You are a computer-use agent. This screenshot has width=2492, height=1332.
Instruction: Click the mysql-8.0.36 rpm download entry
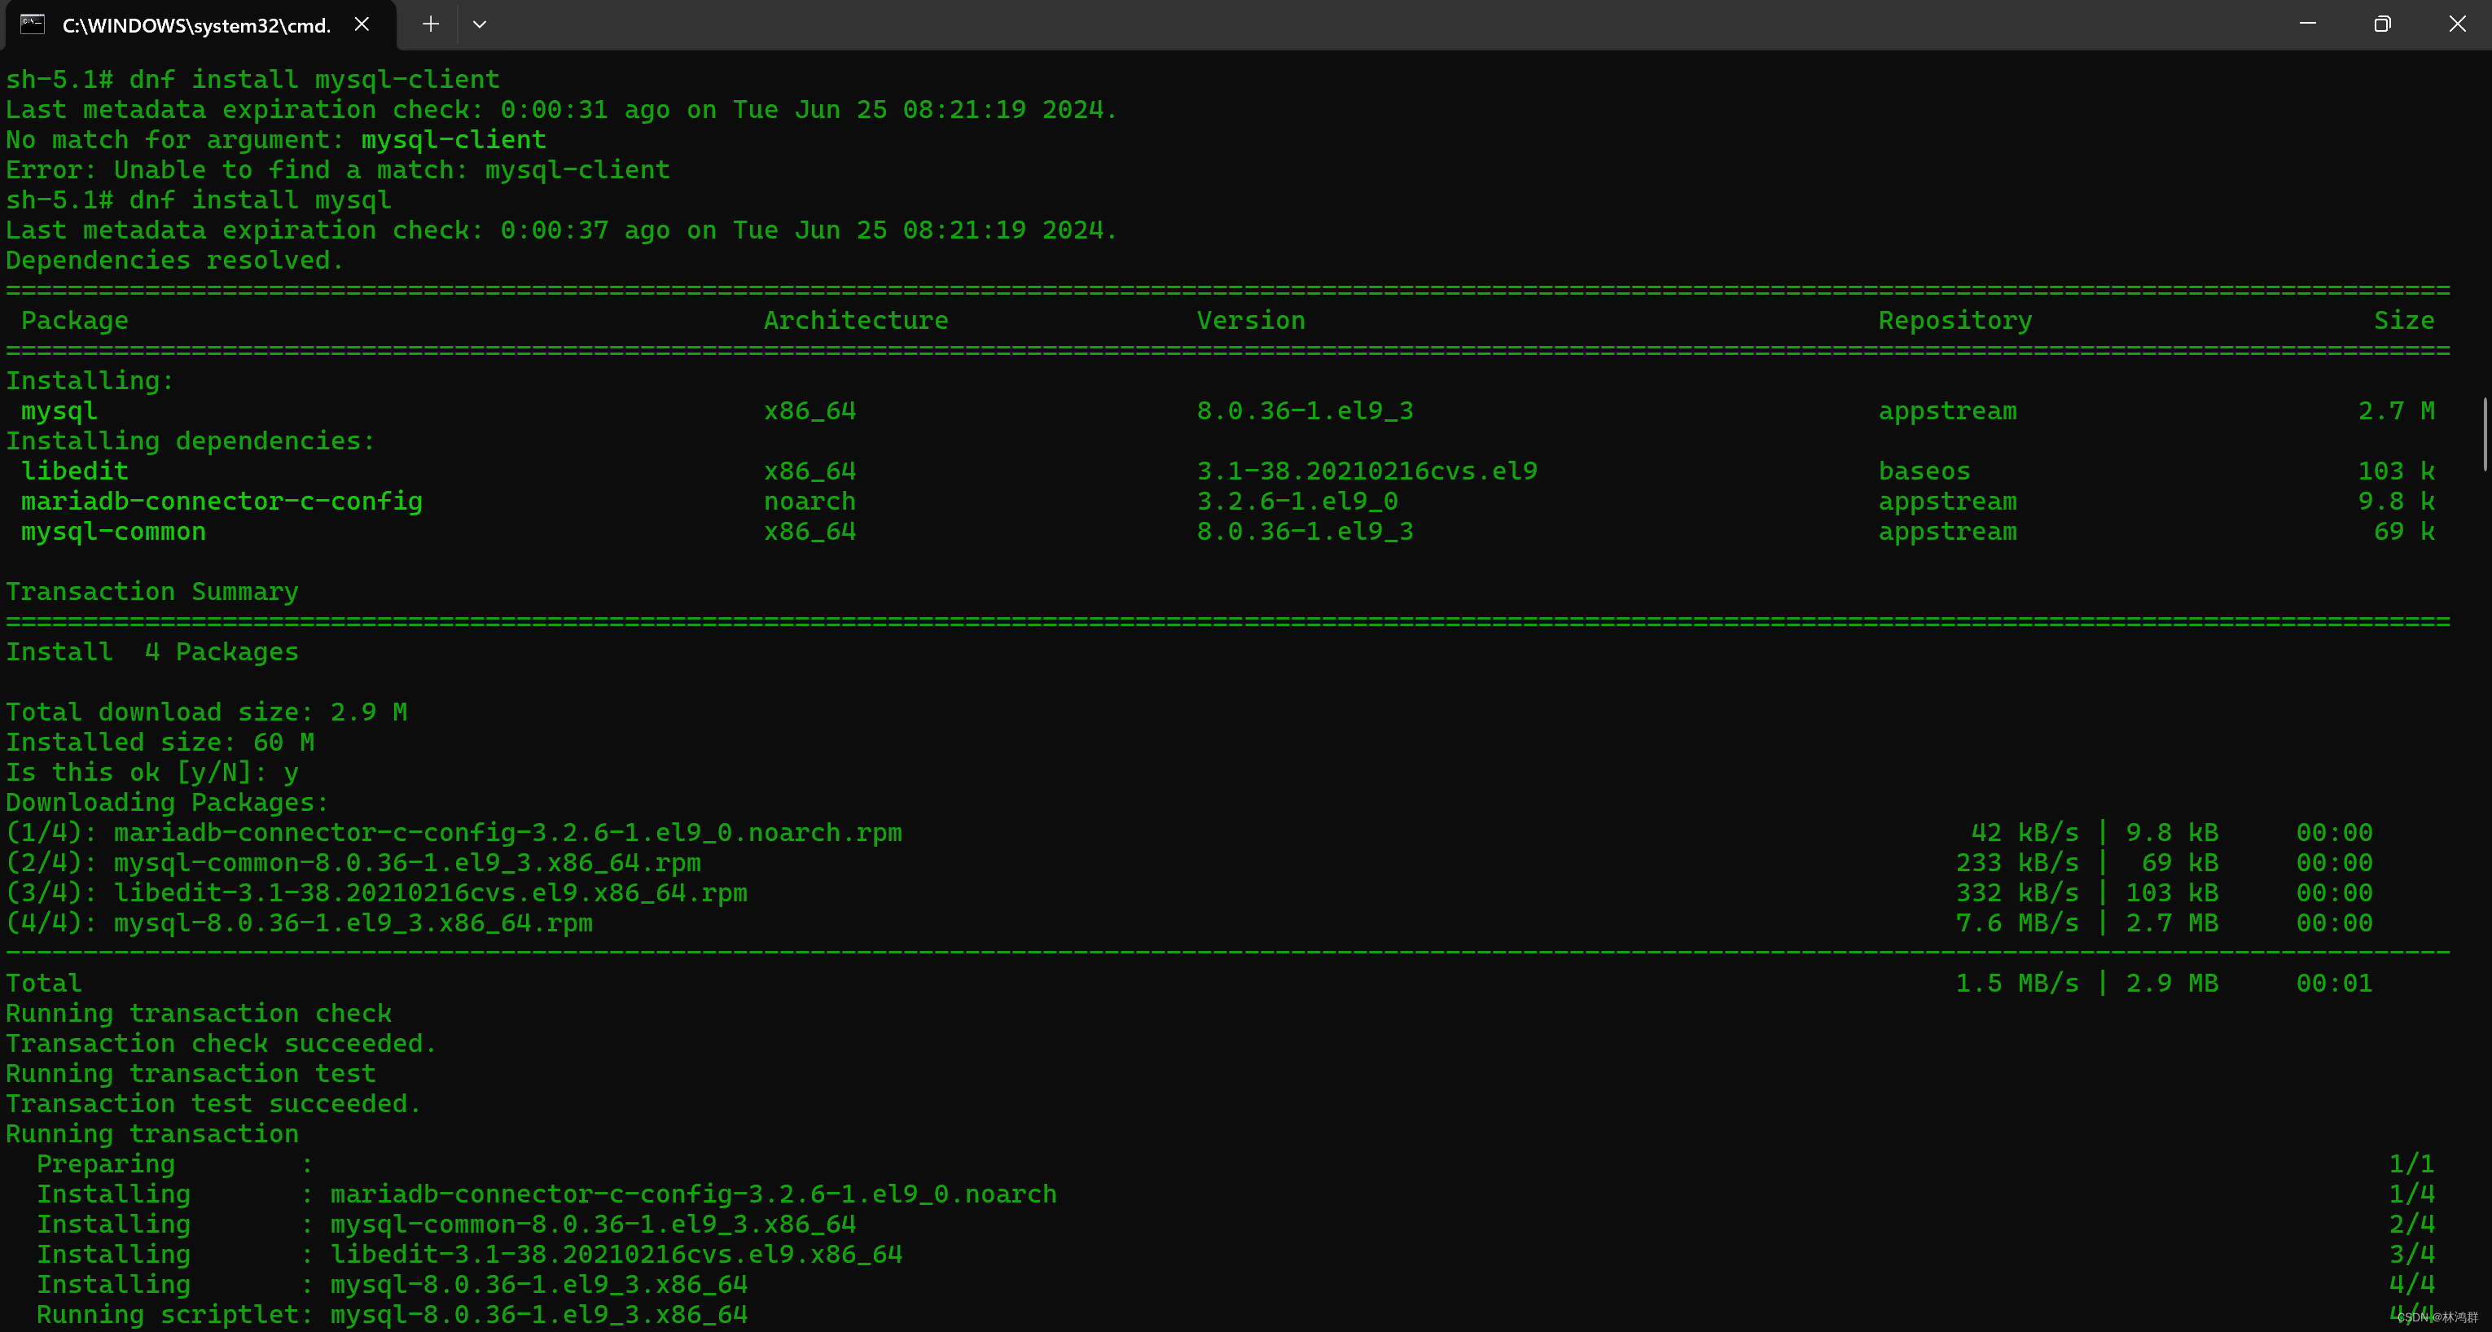[x=300, y=922]
